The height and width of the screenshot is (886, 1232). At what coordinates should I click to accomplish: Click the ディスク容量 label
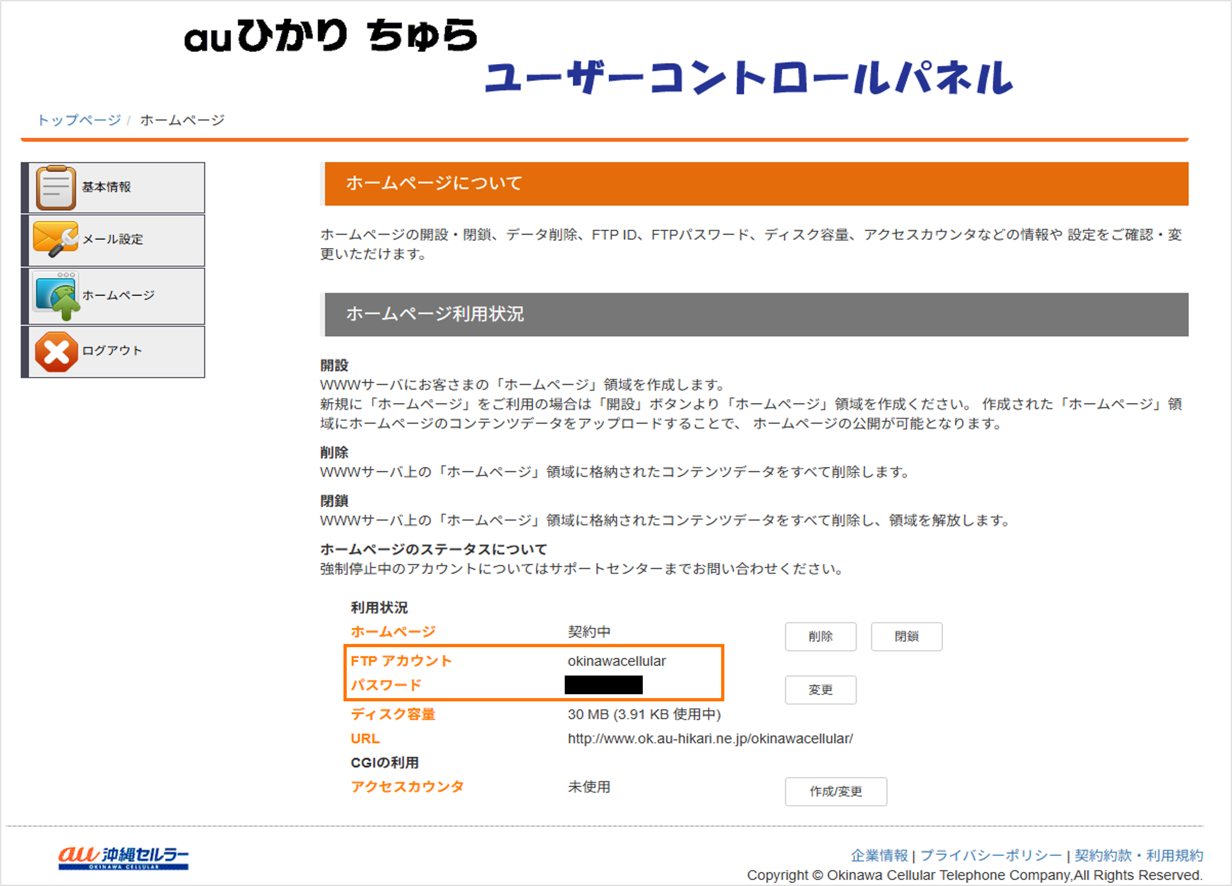[x=393, y=715]
